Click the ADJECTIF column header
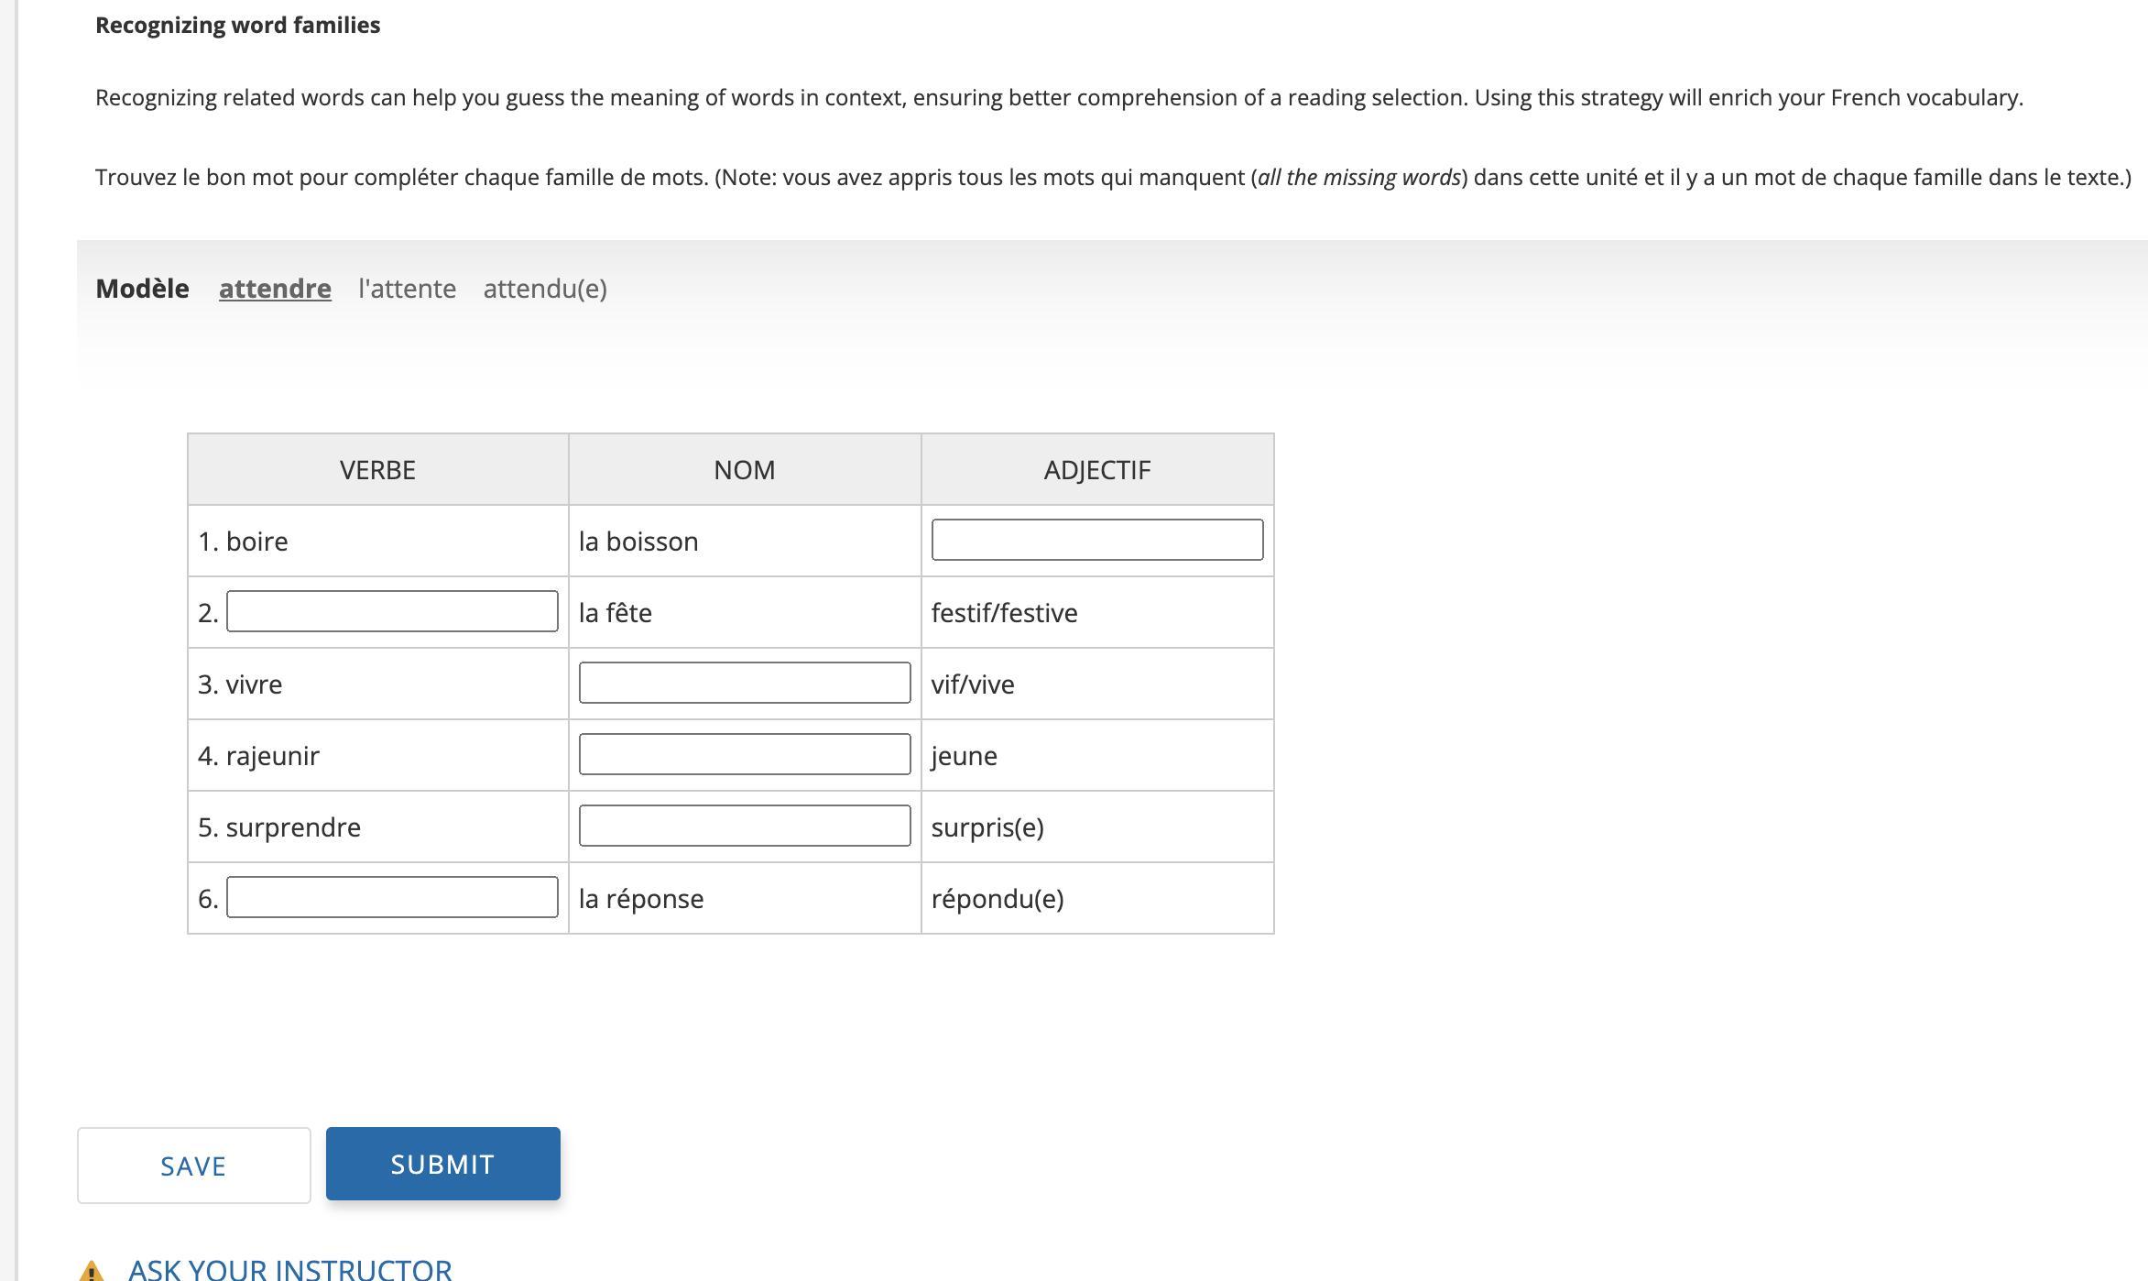Image resolution: width=2148 pixels, height=1281 pixels. pyautogui.click(x=1096, y=470)
